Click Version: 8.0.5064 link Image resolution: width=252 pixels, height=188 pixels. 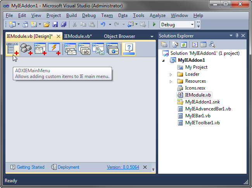(x=123, y=167)
